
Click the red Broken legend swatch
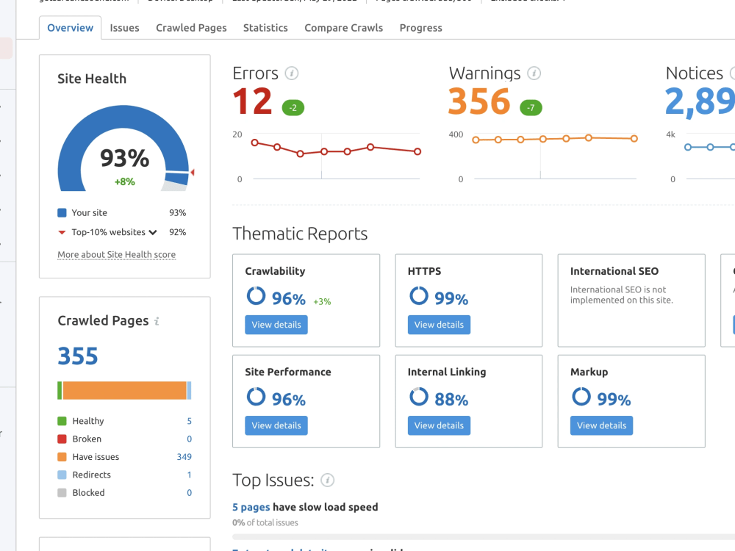click(x=62, y=439)
